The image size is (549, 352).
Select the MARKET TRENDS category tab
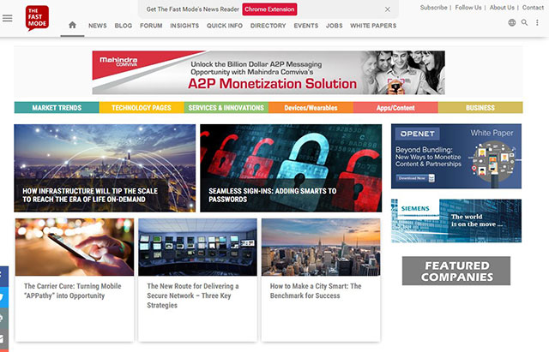57,108
